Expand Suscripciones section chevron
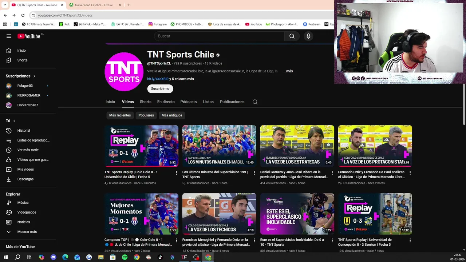Screen dimensions: 466x262 (34, 76)
